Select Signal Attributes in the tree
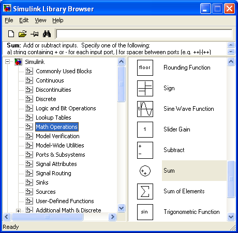 56,164
